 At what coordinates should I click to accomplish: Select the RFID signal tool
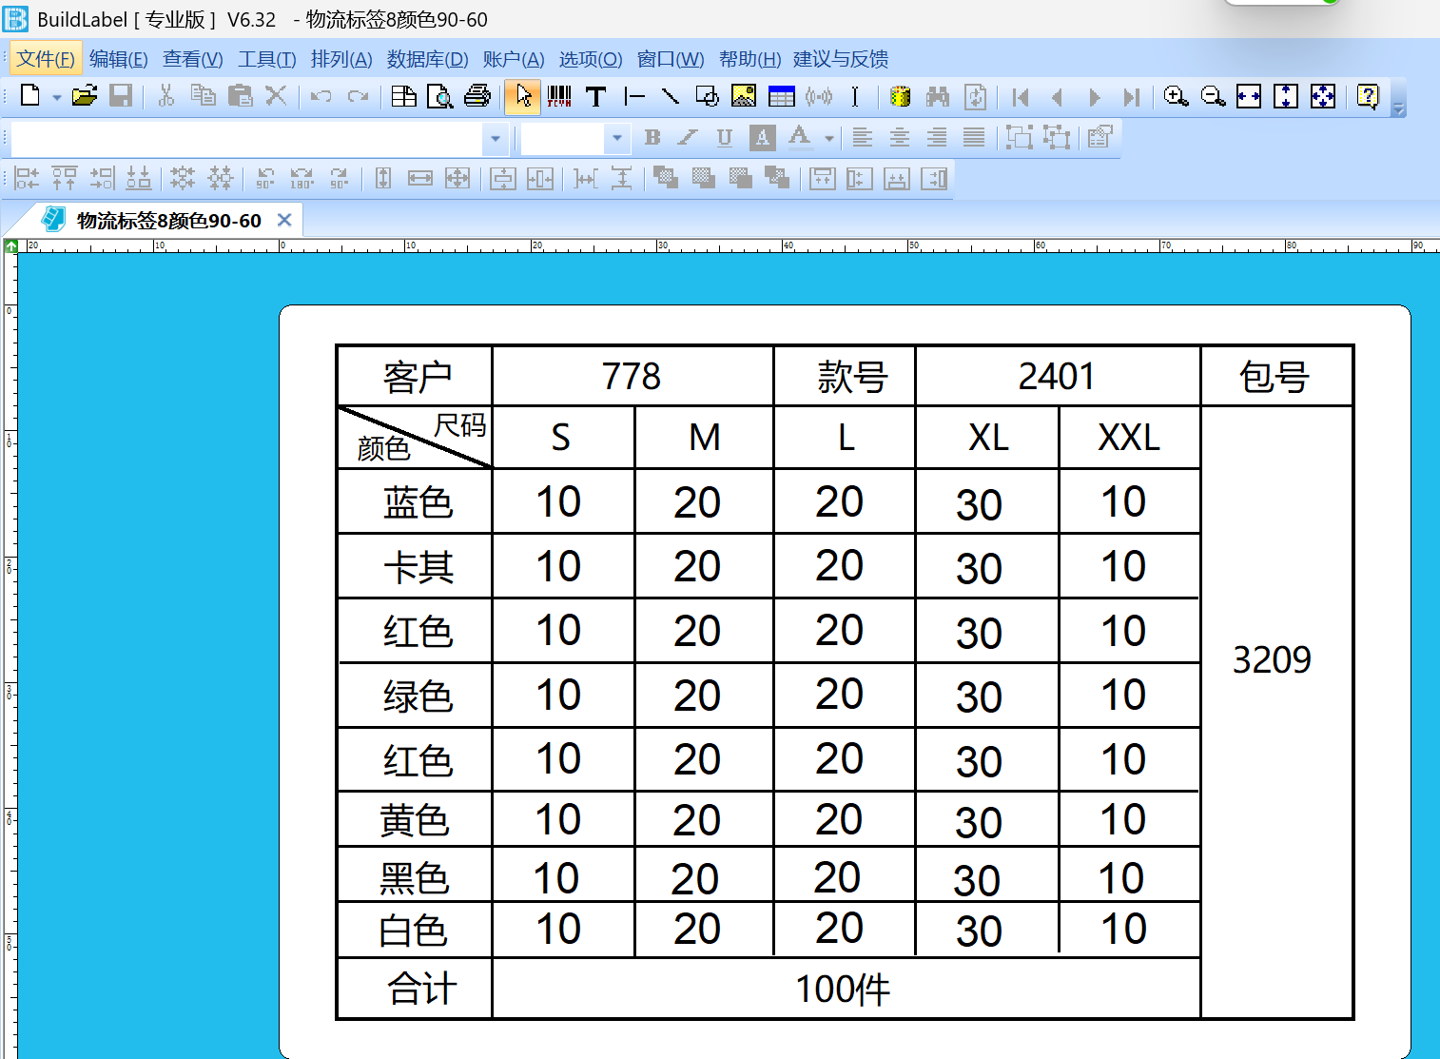coord(819,96)
